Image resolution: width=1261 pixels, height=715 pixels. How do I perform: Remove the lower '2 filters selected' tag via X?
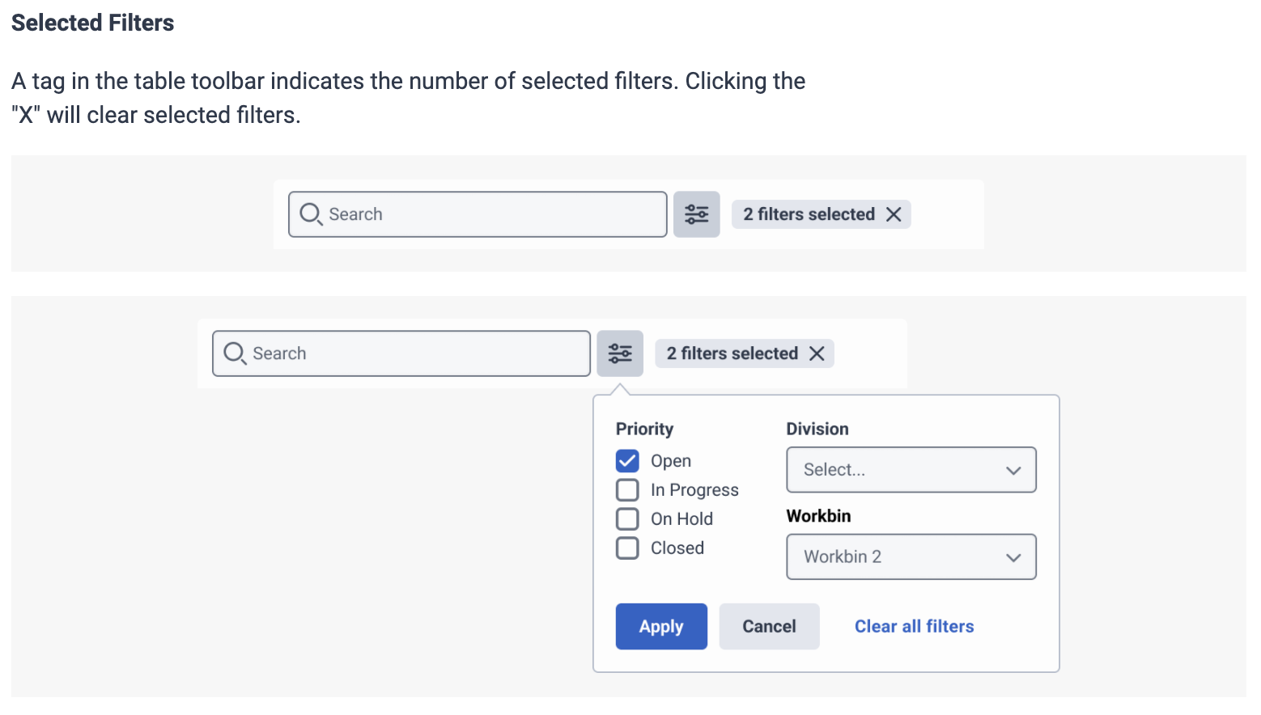[817, 353]
